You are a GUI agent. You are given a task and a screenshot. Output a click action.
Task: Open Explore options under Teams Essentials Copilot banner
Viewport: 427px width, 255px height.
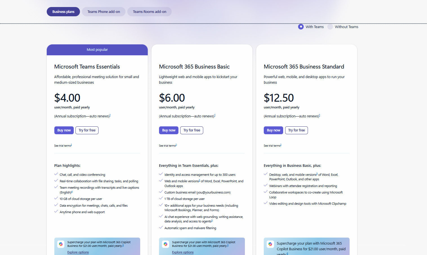[78, 252]
